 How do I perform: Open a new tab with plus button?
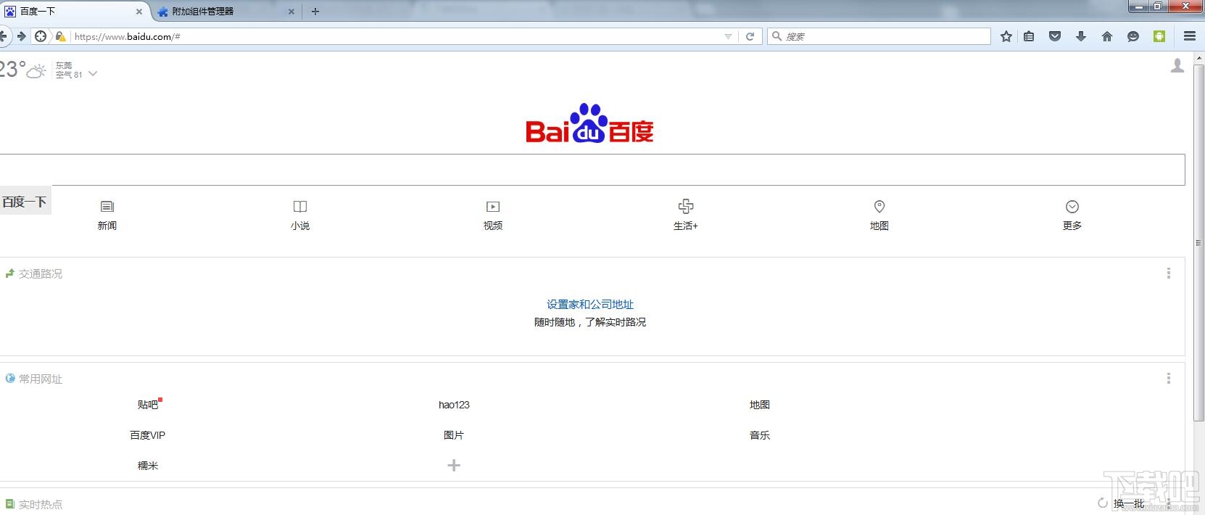click(x=315, y=12)
